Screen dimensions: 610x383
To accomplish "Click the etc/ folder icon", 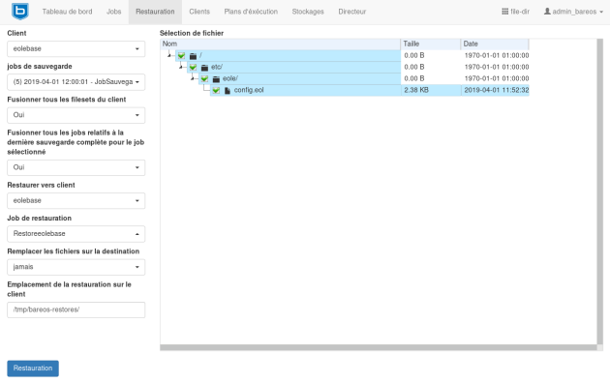I will point(204,68).
